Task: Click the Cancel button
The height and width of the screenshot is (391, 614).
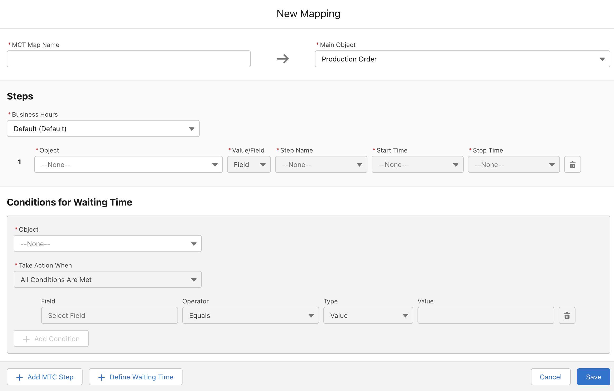Action: 550,377
